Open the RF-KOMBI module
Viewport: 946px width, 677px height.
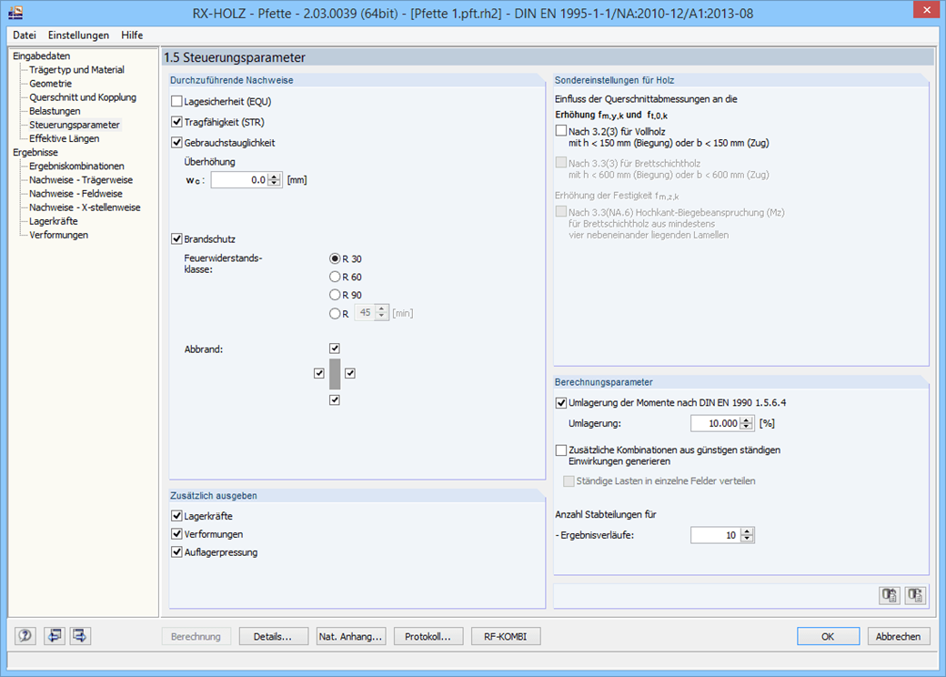pyautogui.click(x=506, y=636)
